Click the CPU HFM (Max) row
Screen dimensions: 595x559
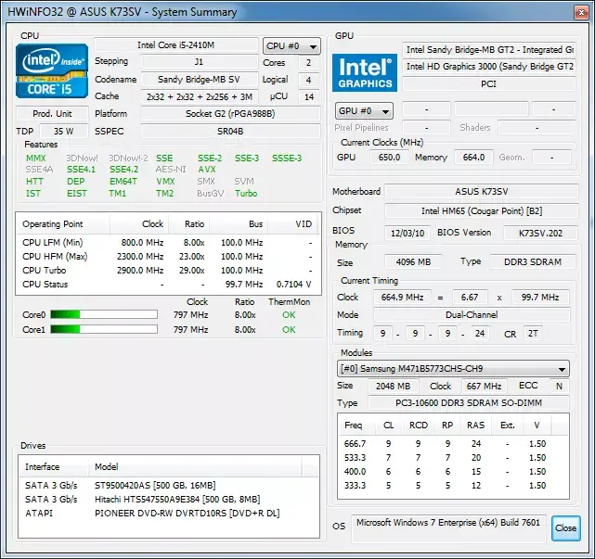point(169,257)
